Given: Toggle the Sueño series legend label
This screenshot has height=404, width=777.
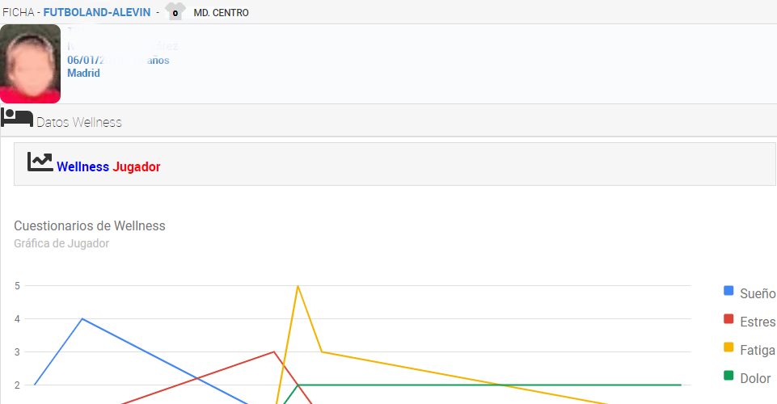Looking at the screenshot, I should [x=758, y=293].
